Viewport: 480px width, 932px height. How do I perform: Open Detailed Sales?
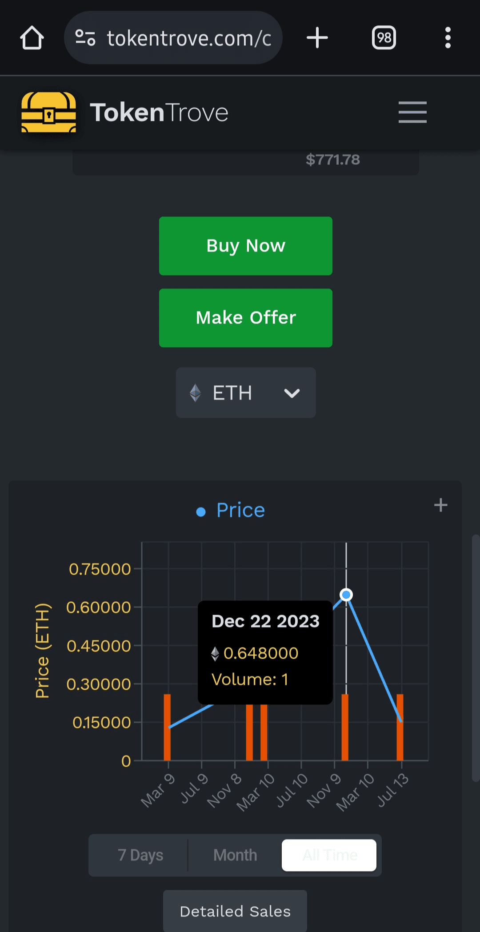coord(235,911)
